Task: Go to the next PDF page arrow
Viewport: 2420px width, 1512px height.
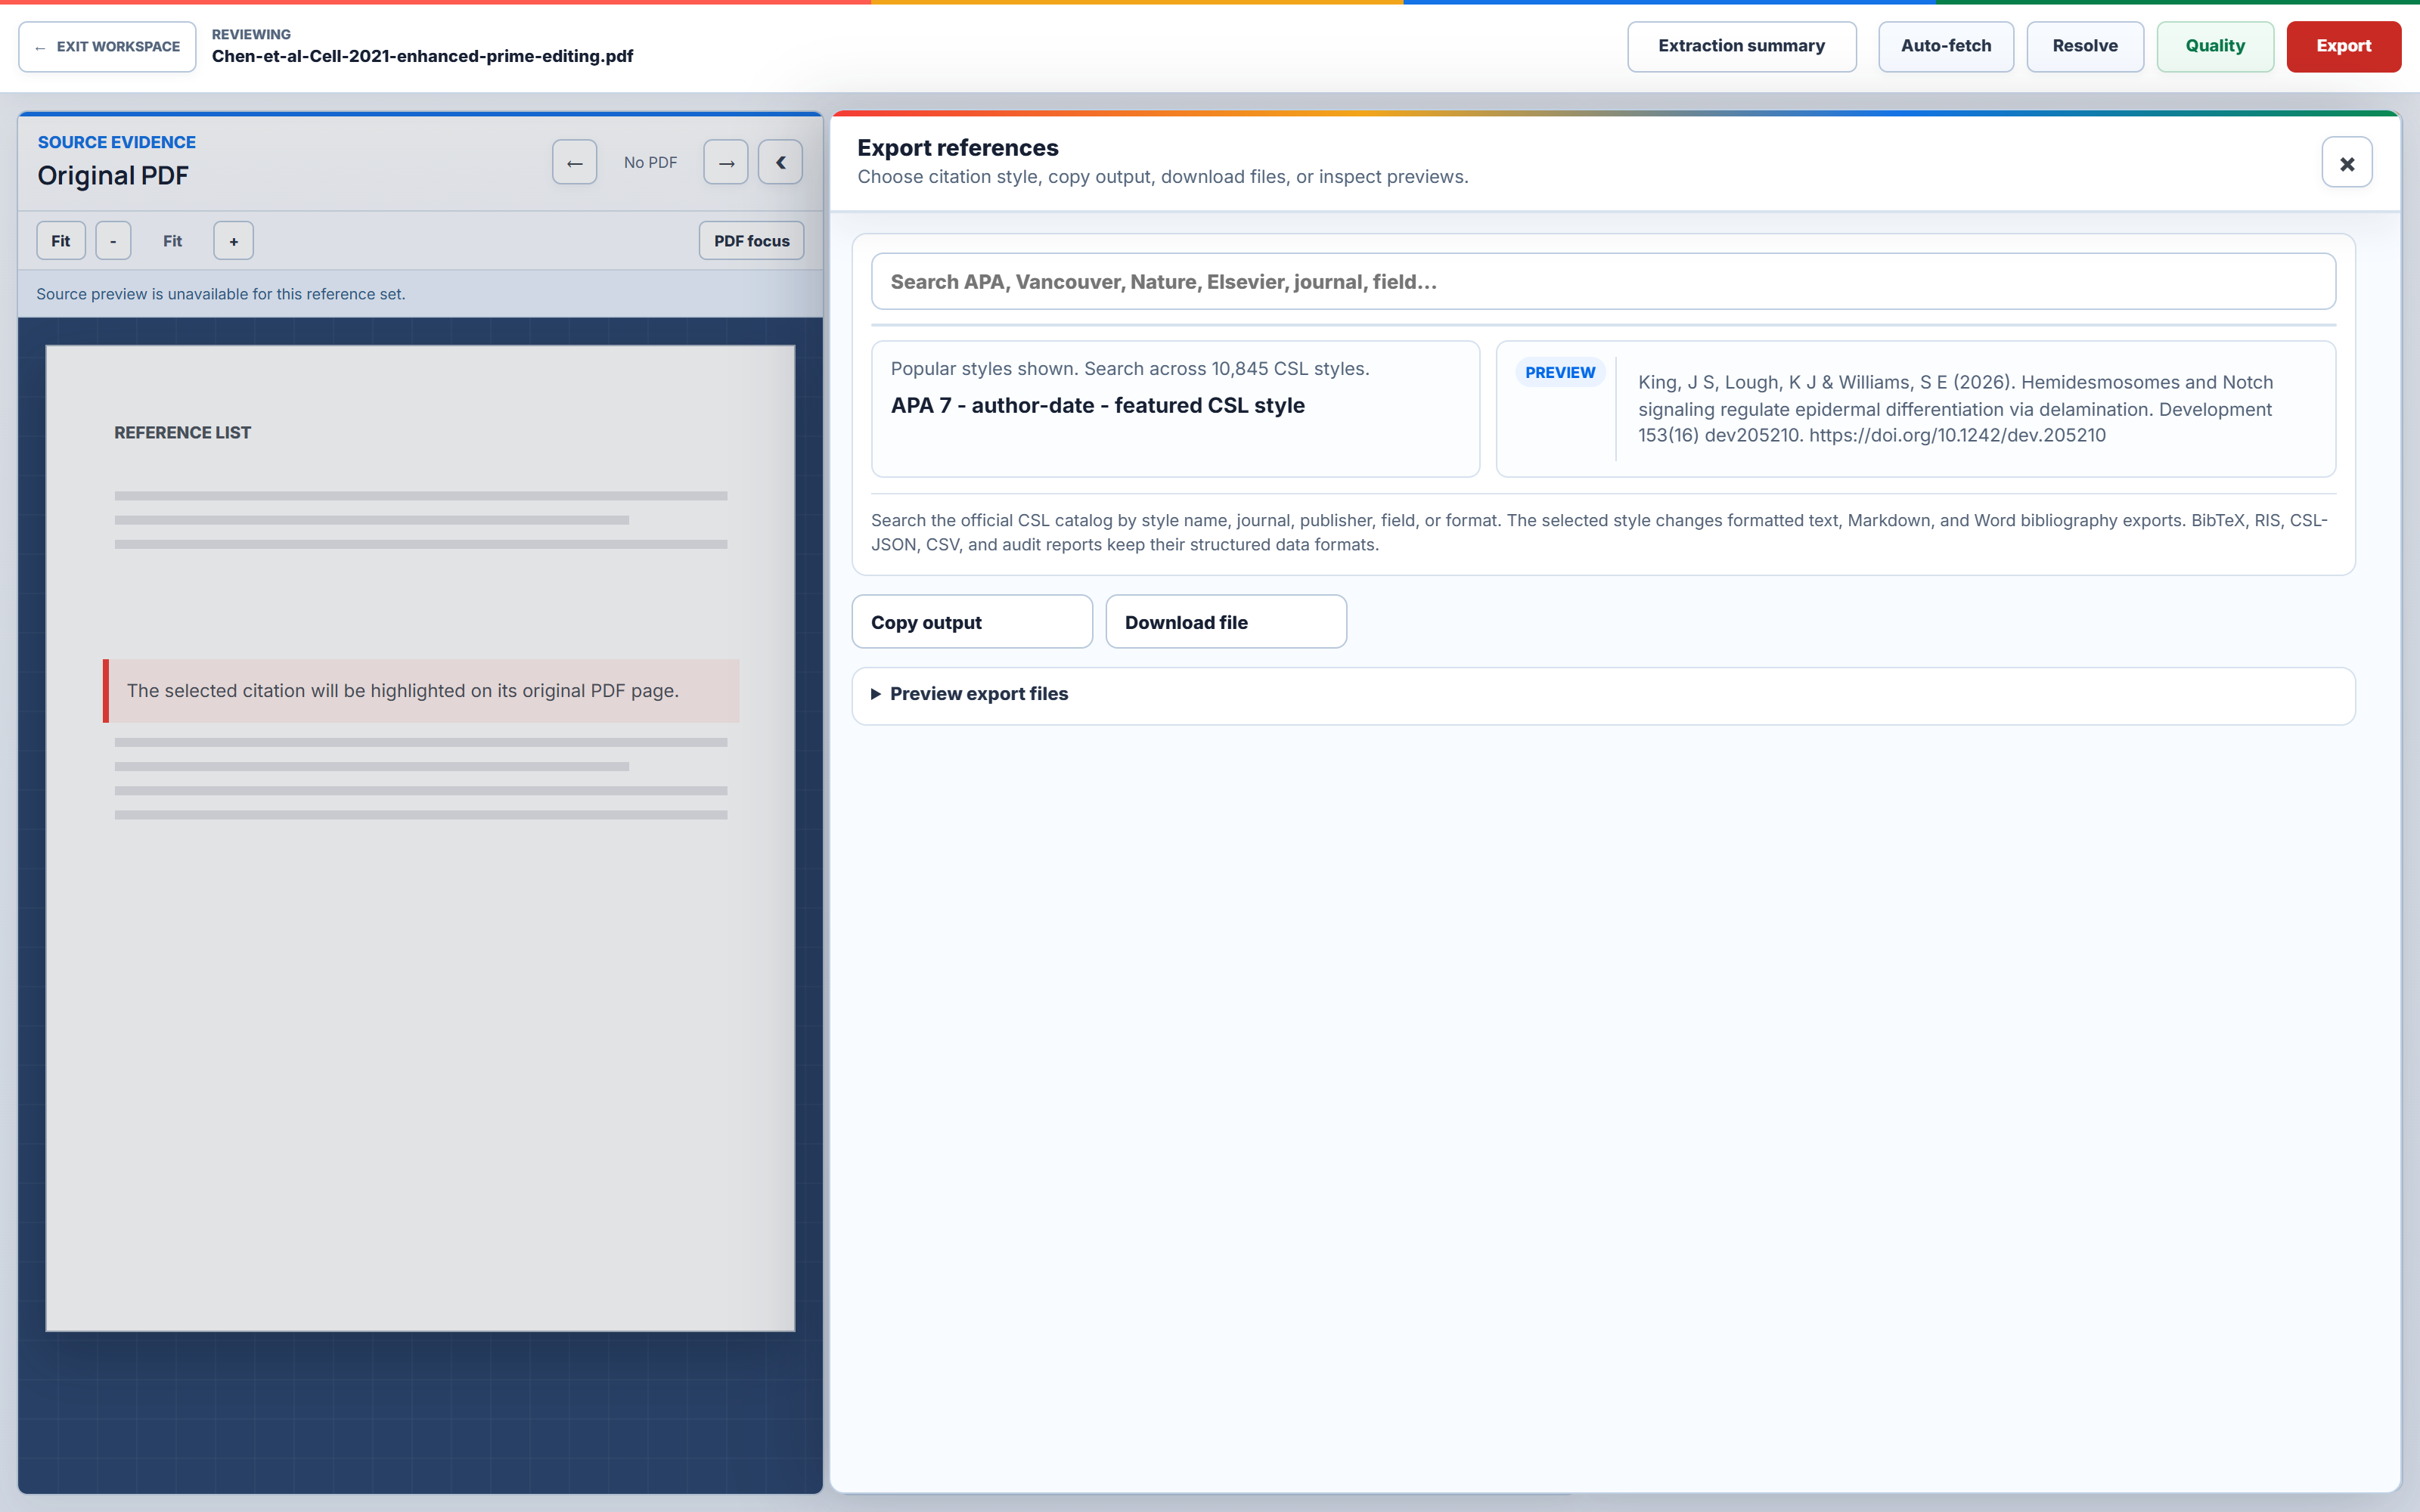Action: point(725,162)
